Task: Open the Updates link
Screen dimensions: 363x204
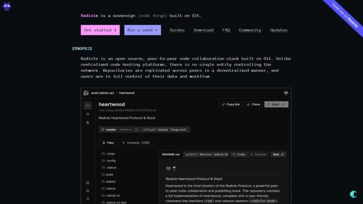Action: point(279,30)
